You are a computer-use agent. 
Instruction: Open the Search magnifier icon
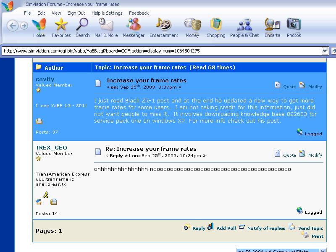[x=82, y=24]
